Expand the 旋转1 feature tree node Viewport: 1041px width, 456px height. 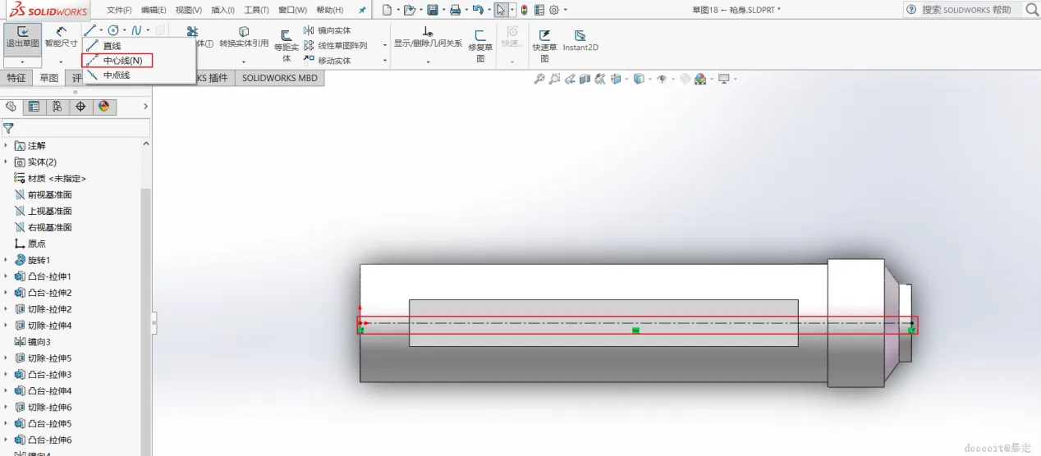[6, 260]
